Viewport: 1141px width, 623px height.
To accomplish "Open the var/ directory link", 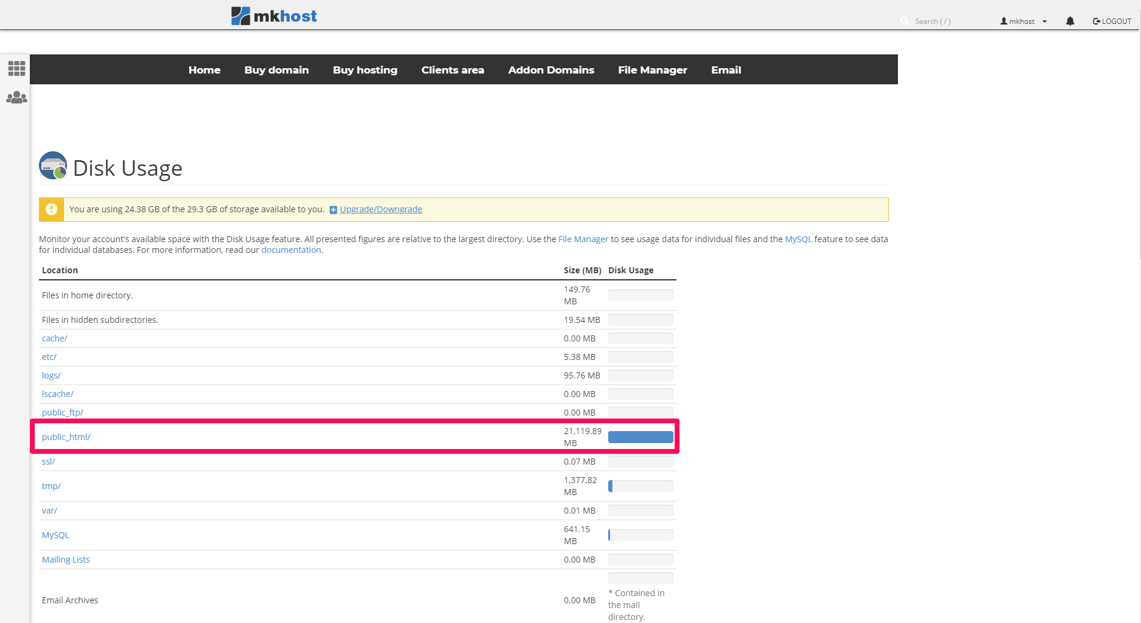I will pyautogui.click(x=50, y=511).
